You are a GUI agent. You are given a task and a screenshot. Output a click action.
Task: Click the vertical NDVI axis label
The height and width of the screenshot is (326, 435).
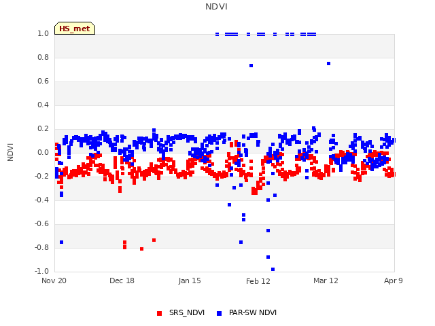[x=10, y=152]
